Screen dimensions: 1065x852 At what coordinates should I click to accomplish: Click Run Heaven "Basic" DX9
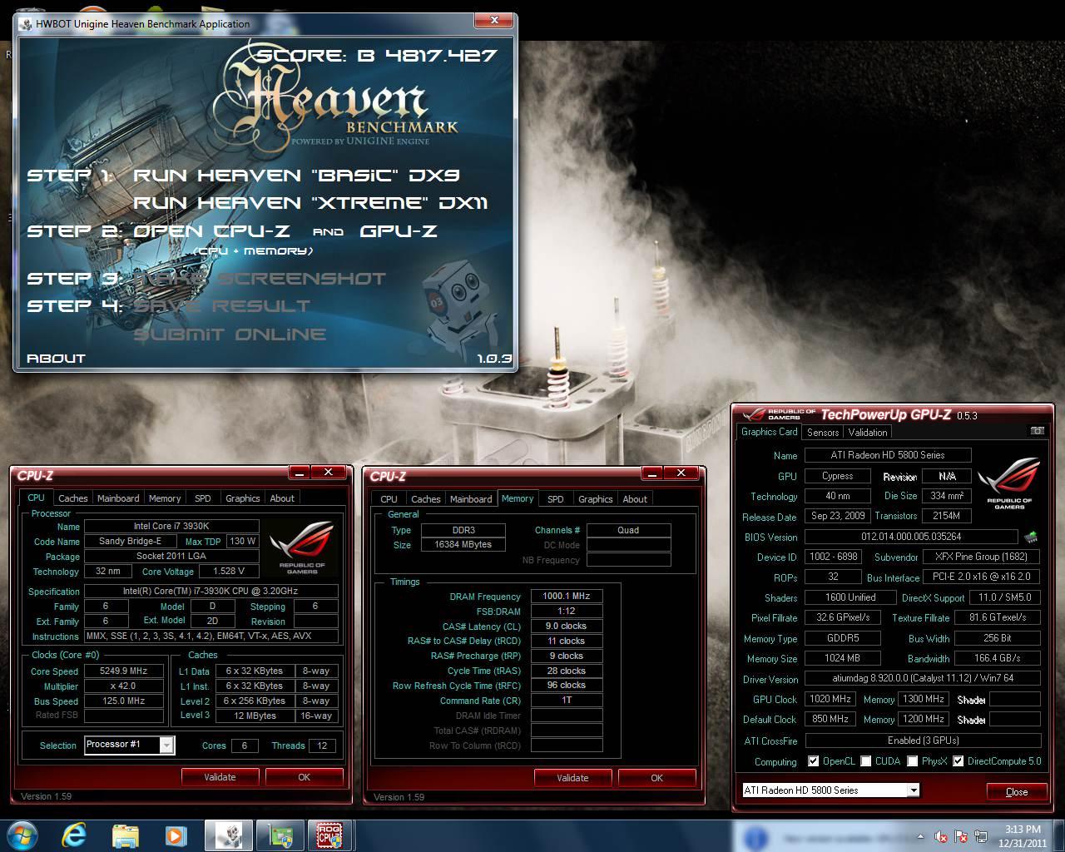(x=296, y=175)
